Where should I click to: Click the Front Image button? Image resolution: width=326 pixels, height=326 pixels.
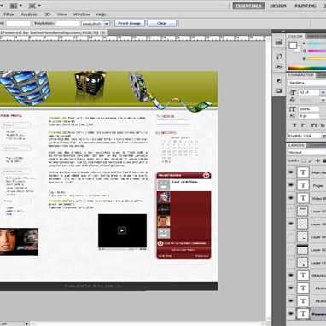click(130, 23)
